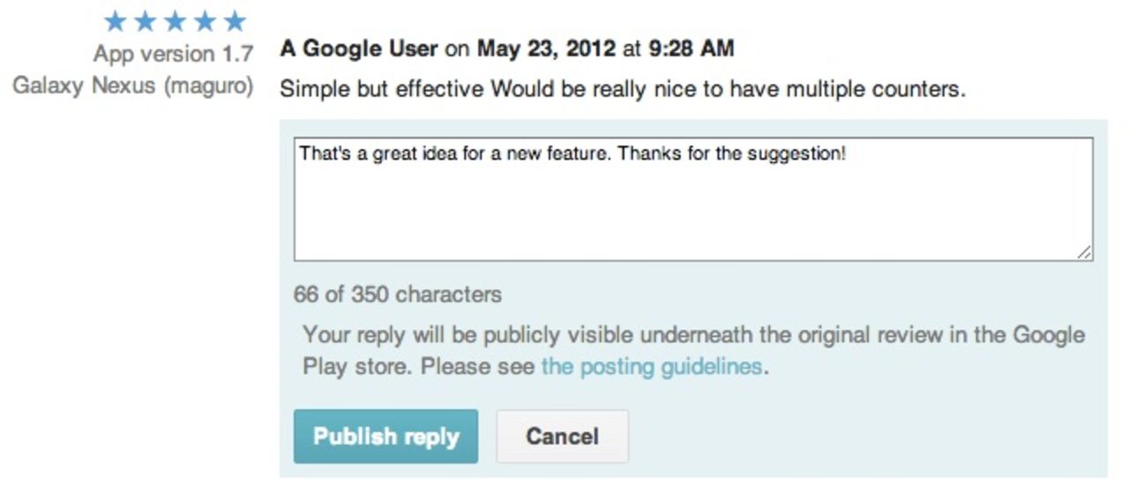Click the reply box resize handle

[1085, 253]
